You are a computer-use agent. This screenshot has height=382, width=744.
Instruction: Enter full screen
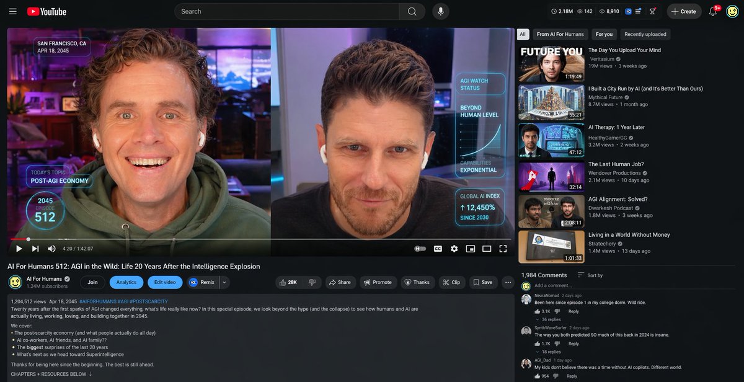(503, 249)
